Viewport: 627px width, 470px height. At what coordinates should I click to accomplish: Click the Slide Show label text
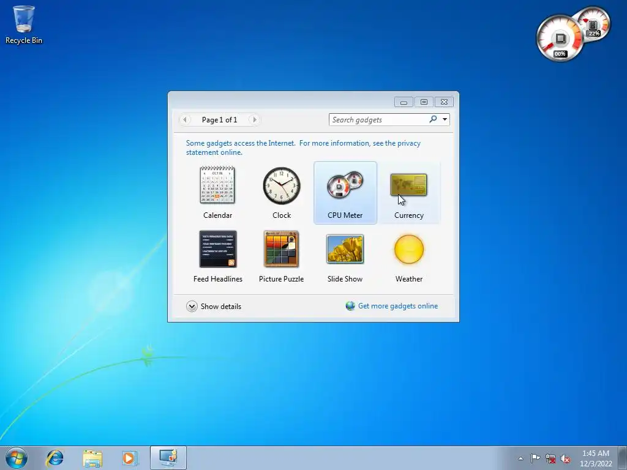(345, 279)
